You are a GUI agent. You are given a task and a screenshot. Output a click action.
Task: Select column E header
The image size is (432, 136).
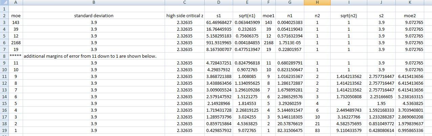pos(247,2)
